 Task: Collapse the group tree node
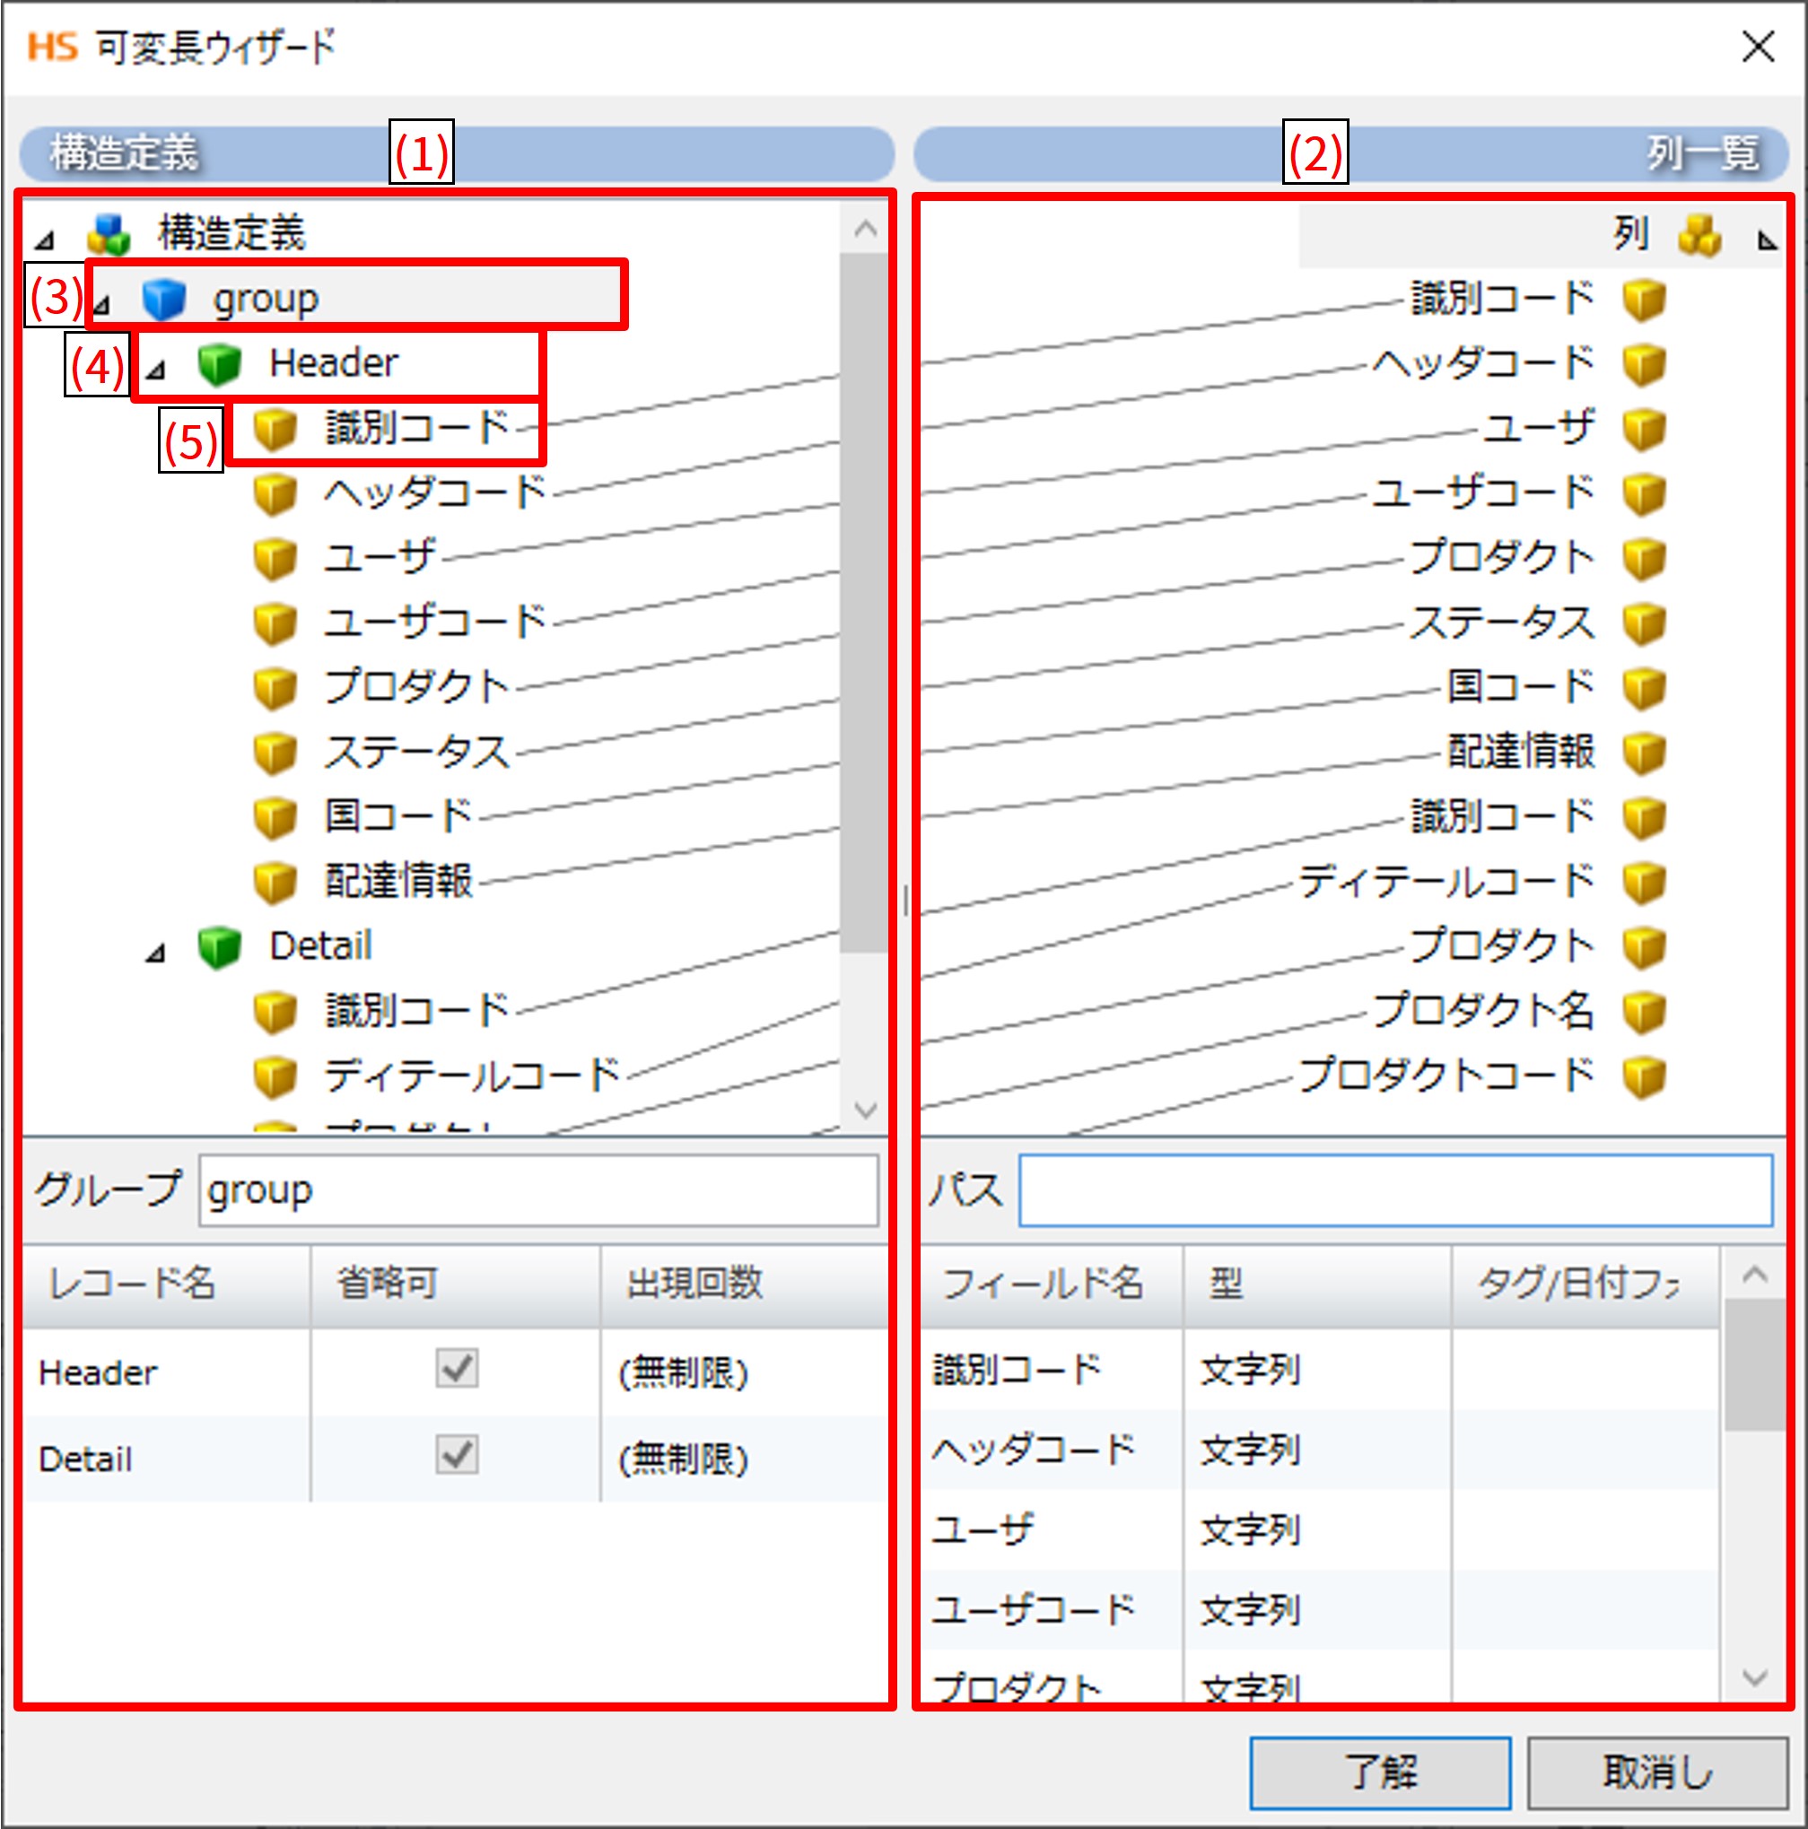click(101, 305)
